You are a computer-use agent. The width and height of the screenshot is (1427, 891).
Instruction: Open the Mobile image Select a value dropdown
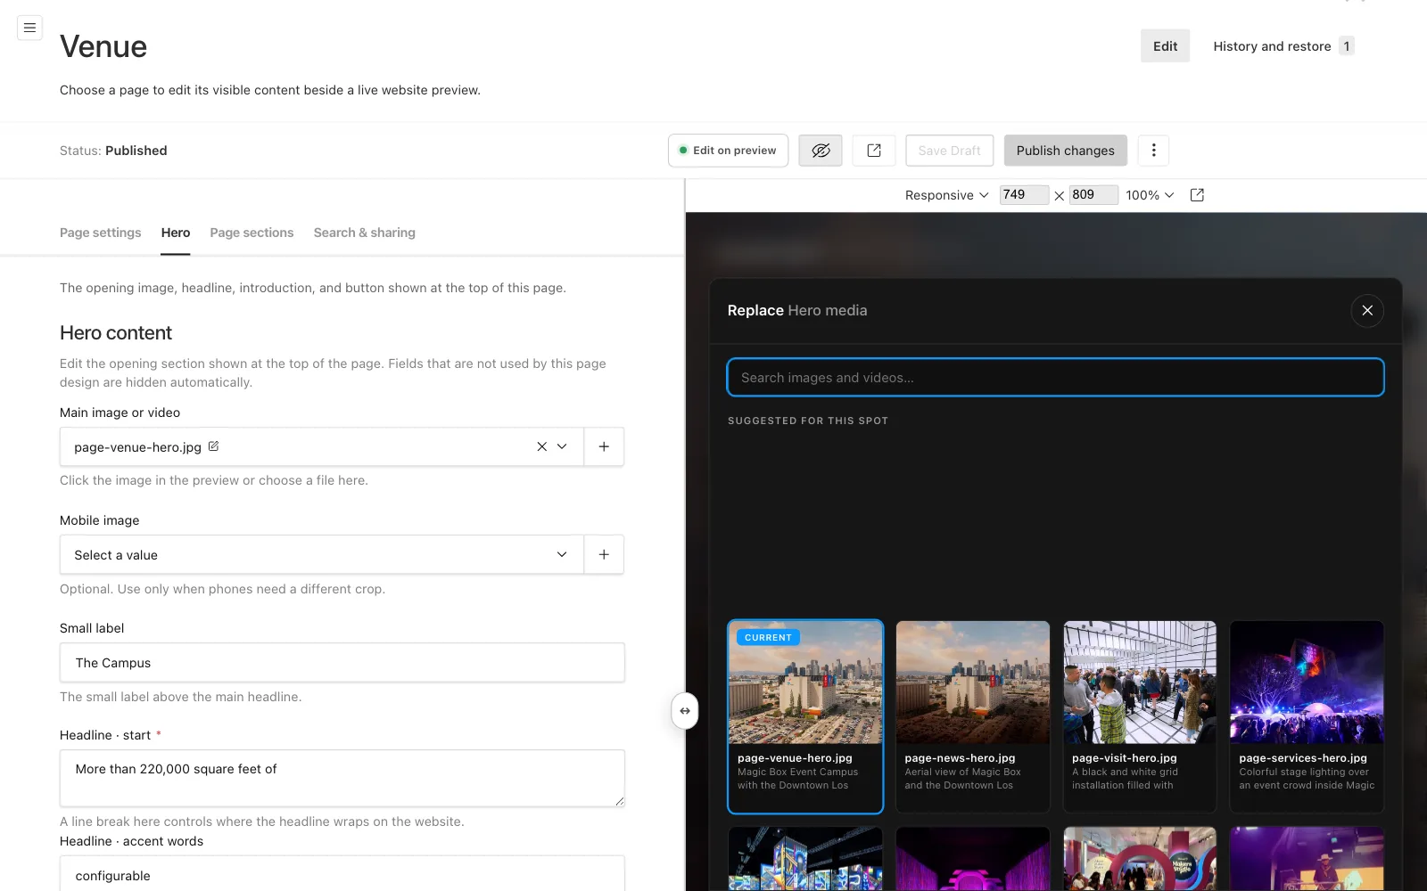322,554
